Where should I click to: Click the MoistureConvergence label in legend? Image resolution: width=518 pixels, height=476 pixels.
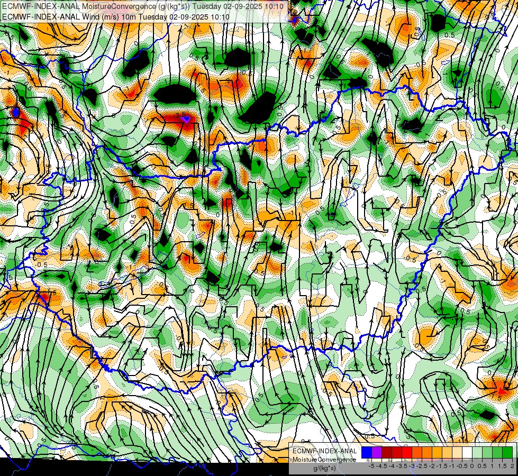(324, 460)
